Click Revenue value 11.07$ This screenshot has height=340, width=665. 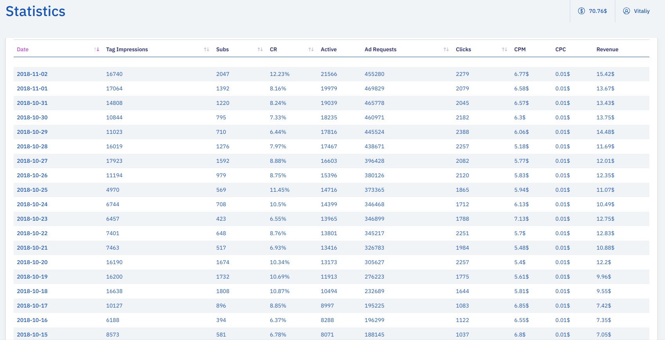605,190
